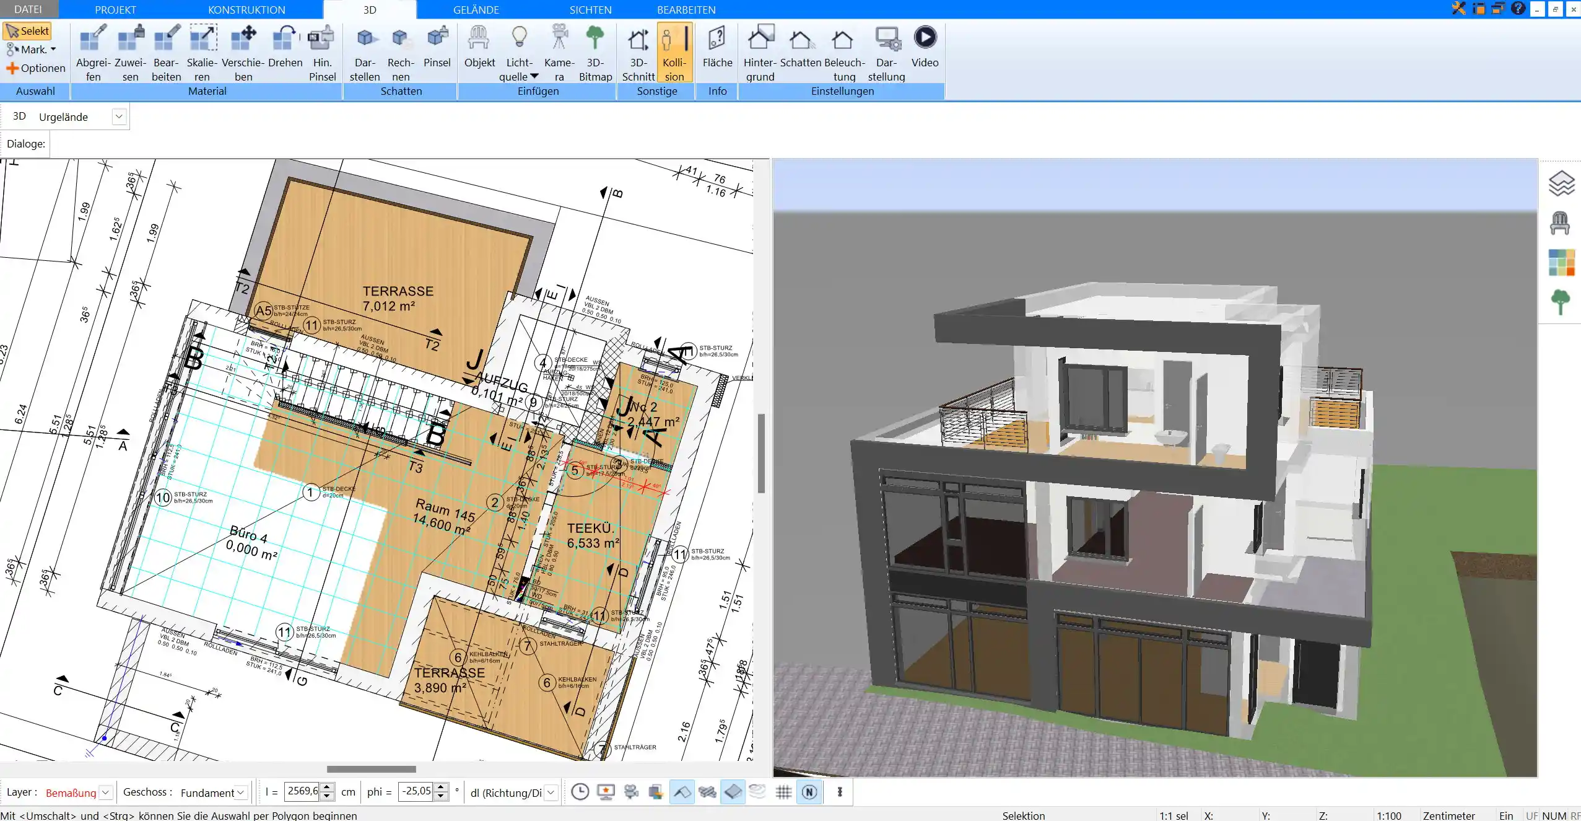Toggle the Selekt selection mode
The height and width of the screenshot is (821, 1581).
point(27,31)
